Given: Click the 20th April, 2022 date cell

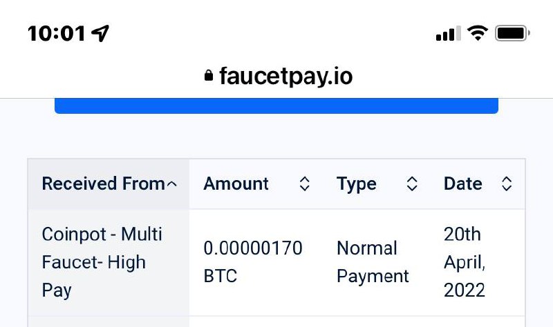Looking at the screenshot, I should [465, 262].
